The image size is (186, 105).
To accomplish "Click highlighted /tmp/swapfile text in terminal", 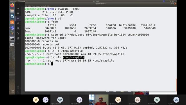I will pyautogui.click(x=74, y=57).
